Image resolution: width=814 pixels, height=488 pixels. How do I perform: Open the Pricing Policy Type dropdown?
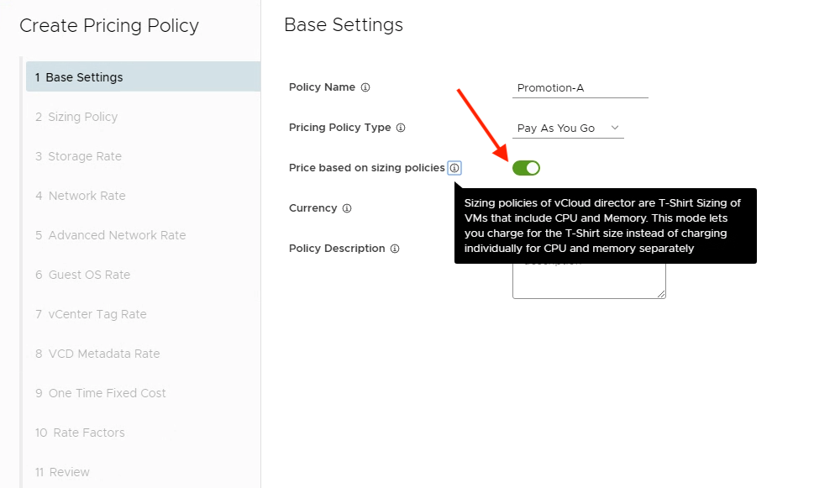(x=568, y=129)
